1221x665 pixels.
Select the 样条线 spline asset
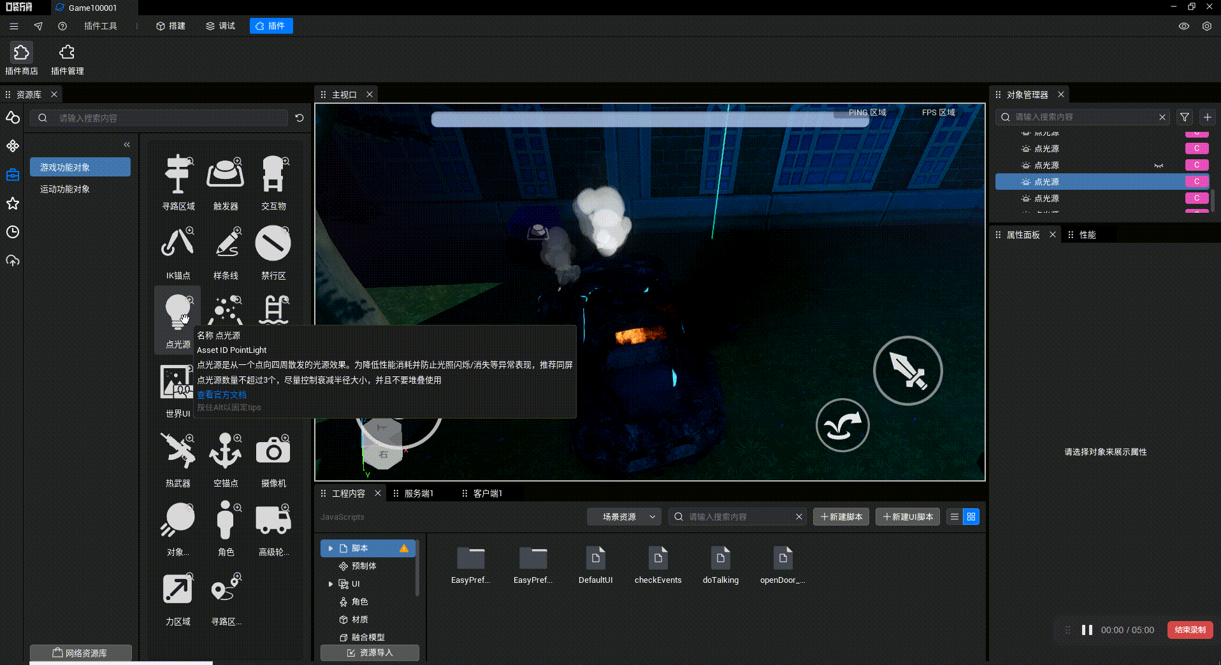pos(226,252)
